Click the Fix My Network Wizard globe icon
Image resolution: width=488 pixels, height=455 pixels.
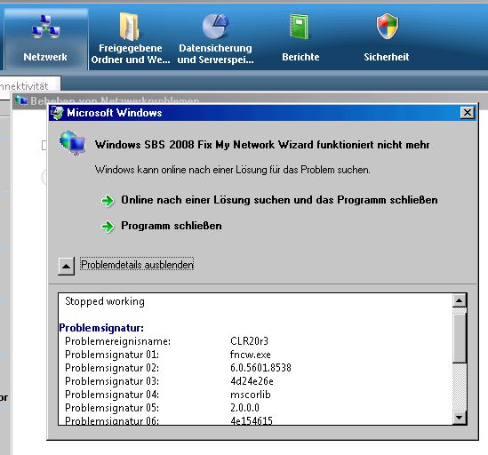[72, 143]
